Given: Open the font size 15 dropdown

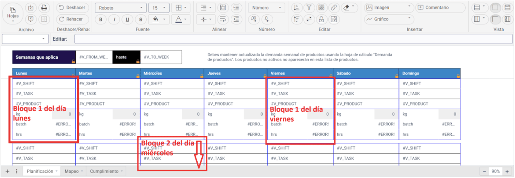Looking at the screenshot, I should click(x=158, y=8).
